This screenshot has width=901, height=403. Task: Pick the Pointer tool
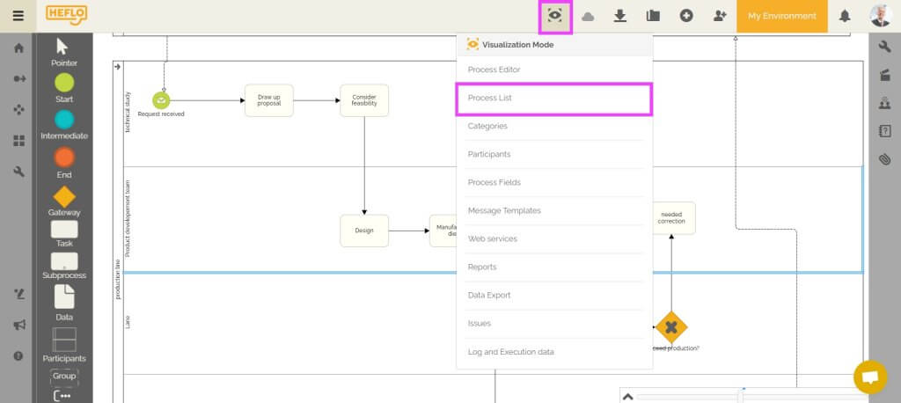(64, 47)
